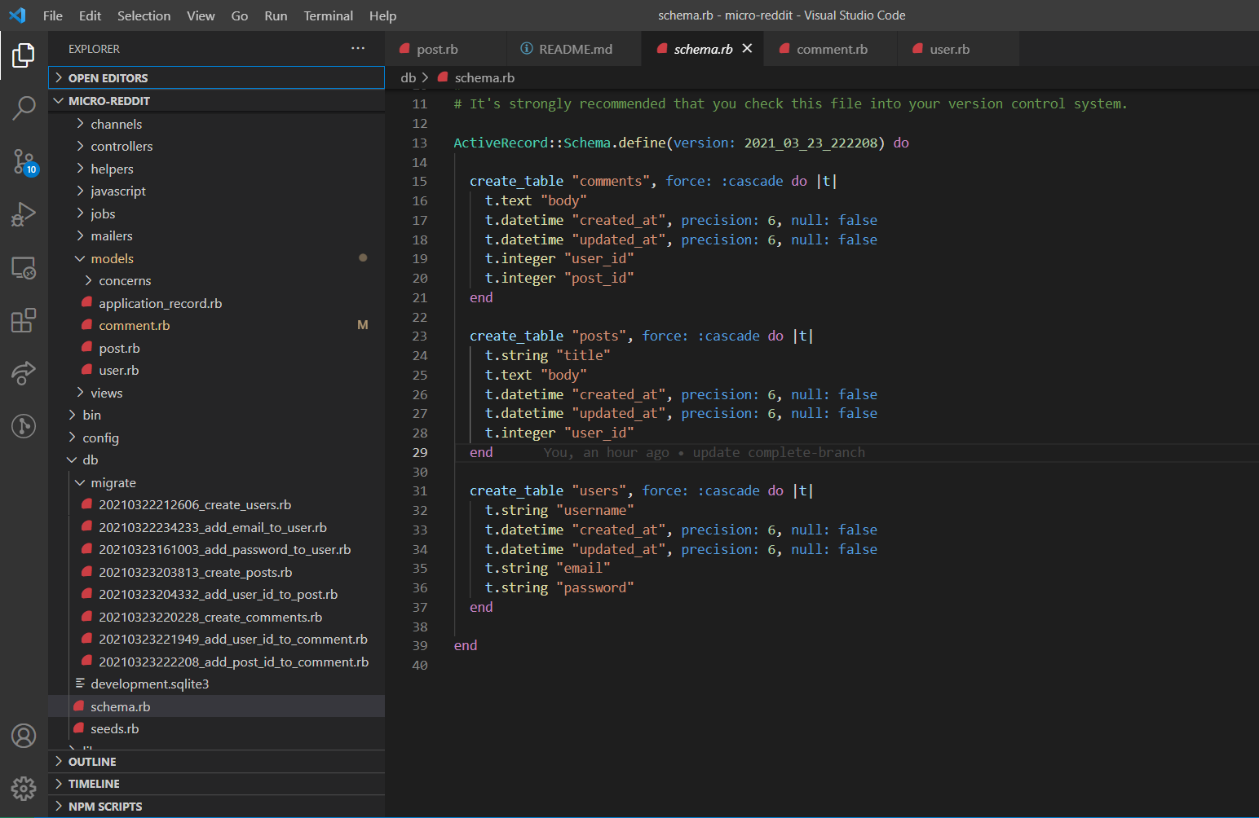Open the Help menu
The height and width of the screenshot is (818, 1259).
(x=382, y=15)
